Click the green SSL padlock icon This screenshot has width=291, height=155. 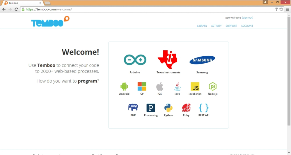pyautogui.click(x=23, y=9)
